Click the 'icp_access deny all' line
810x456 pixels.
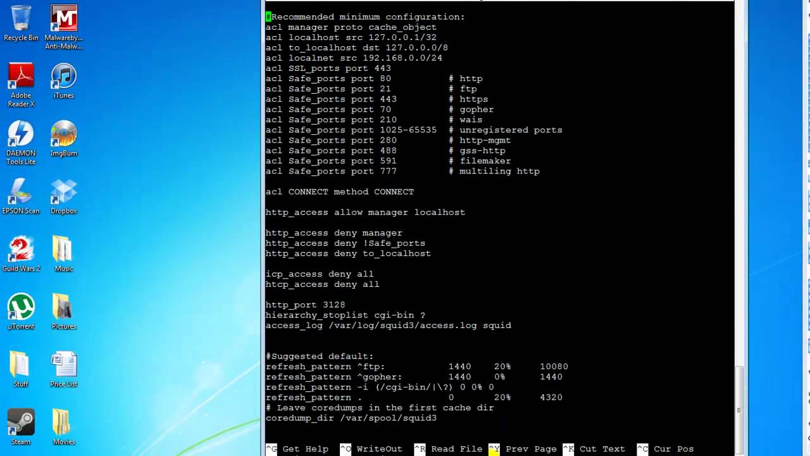click(x=320, y=274)
